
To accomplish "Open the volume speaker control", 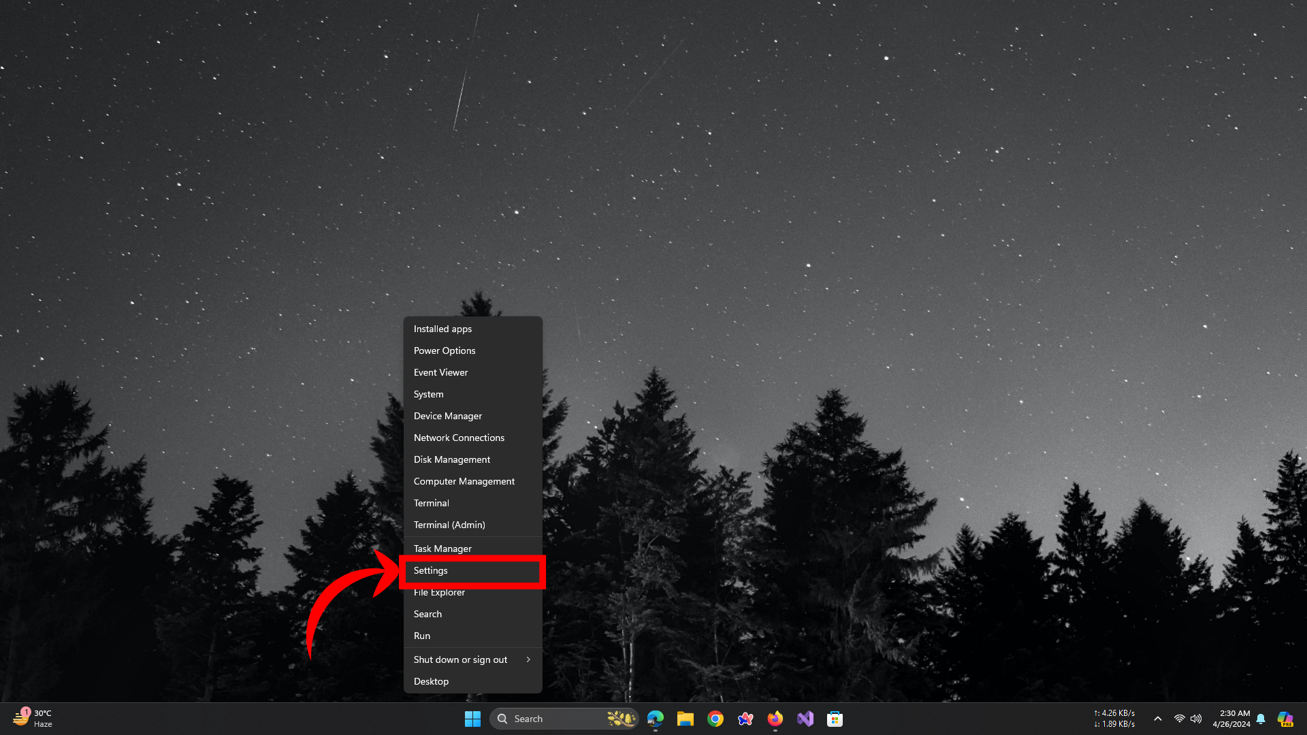I will point(1196,719).
